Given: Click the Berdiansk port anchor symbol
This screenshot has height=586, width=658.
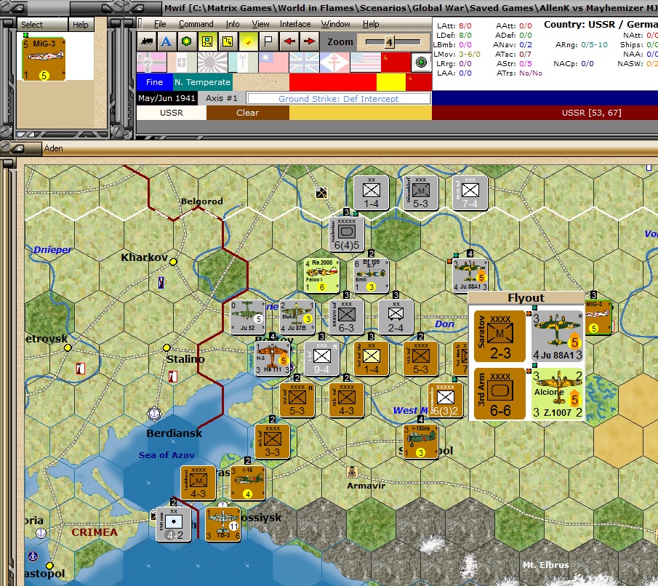Looking at the screenshot, I should (154, 414).
